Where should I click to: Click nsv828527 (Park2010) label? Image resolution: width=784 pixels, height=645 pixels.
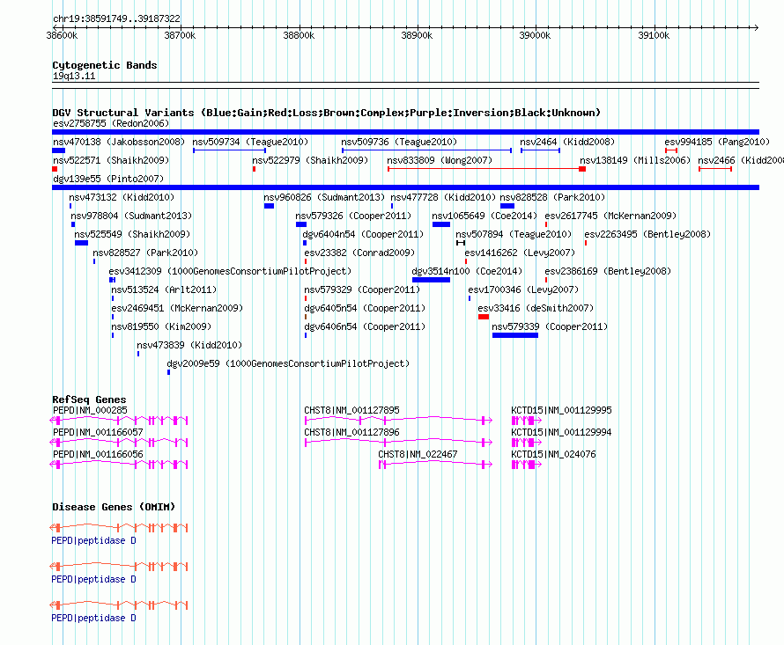[145, 253]
